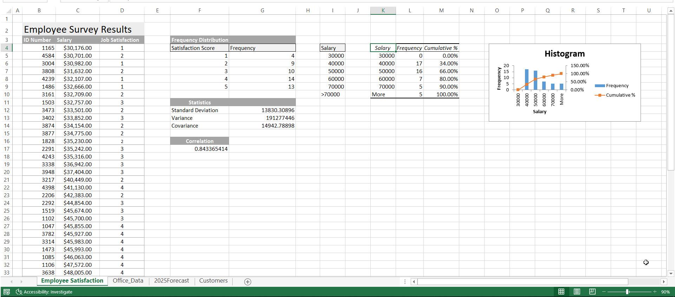Select column K header
The height and width of the screenshot is (297, 675).
tap(383, 11)
